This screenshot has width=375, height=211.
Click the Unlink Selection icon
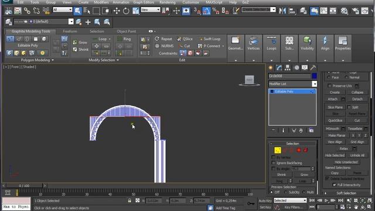[36, 11]
